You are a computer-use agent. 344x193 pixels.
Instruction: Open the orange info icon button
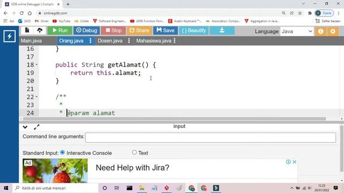[320, 31]
